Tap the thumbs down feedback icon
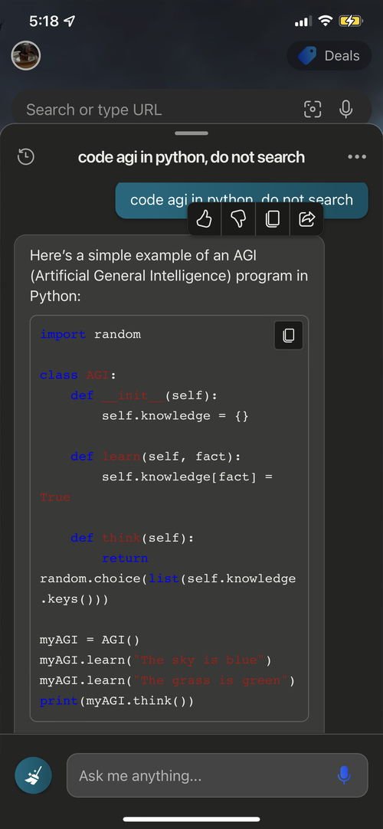Viewport: 383px width, 829px height. pos(238,219)
